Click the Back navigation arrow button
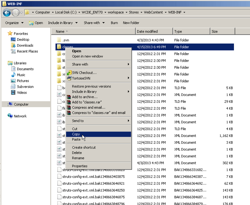Screen dimensions: 250x205 coord(7,13)
